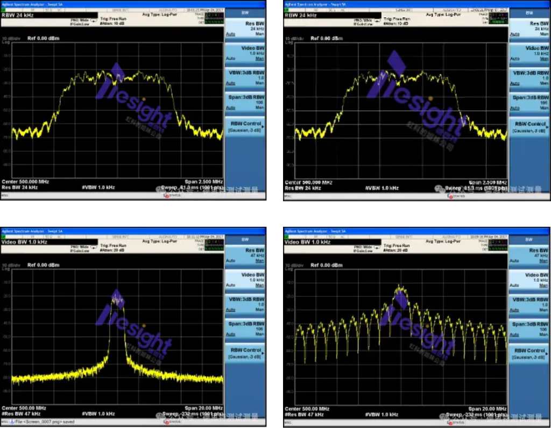
Task: Set Res BW to Auto in top-left analyzer
Action: pyautogui.click(x=230, y=35)
